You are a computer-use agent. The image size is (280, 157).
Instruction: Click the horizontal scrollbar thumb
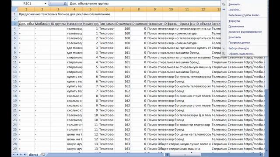(185, 155)
